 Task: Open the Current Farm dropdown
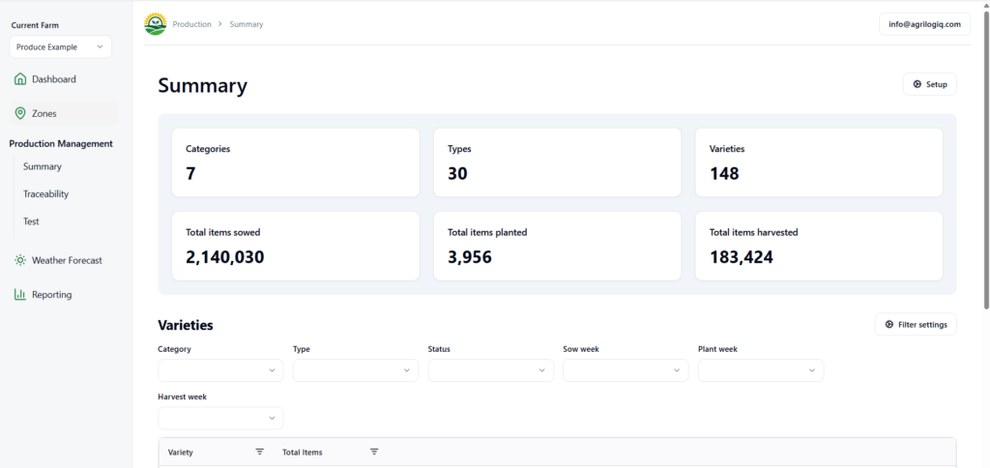point(61,46)
